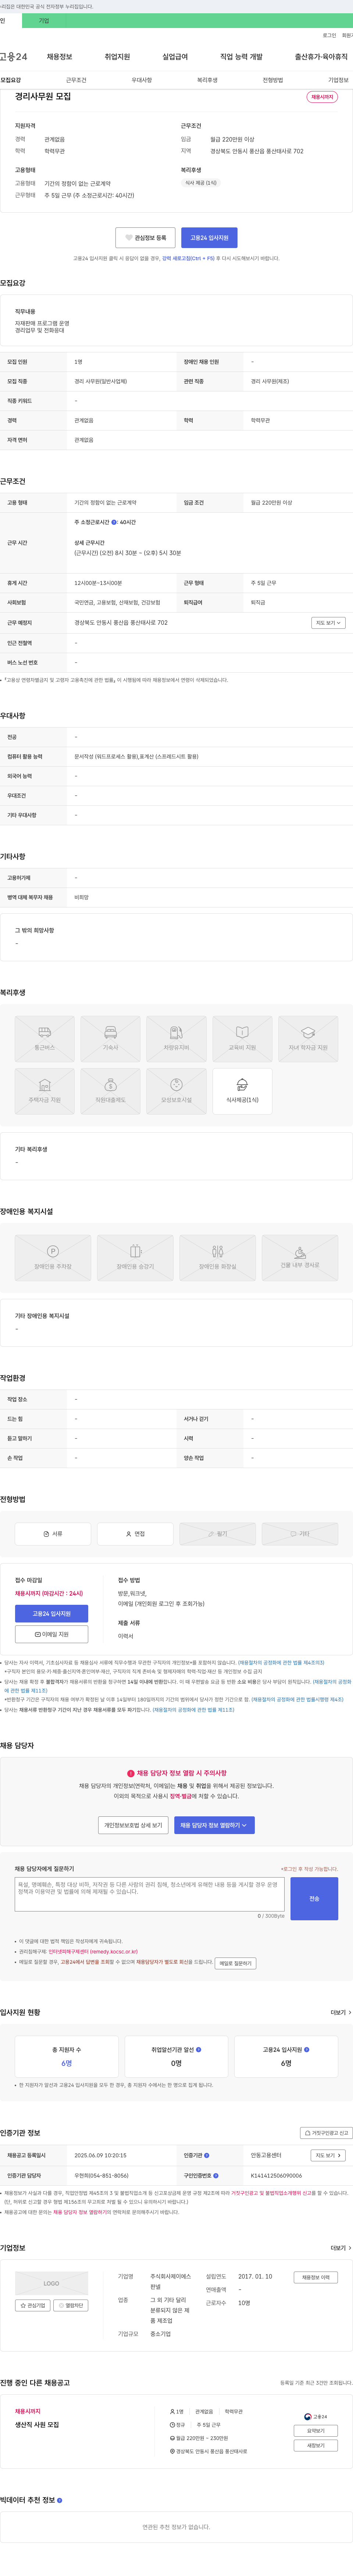Open the 직업 능력 개발 menu
The height and width of the screenshot is (2576, 353).
coord(241,57)
